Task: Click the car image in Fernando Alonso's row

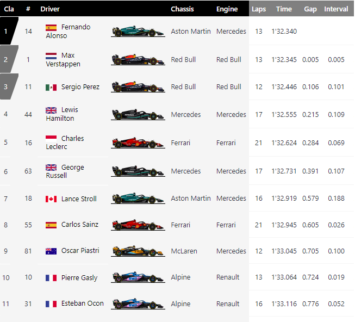Action: click(138, 32)
